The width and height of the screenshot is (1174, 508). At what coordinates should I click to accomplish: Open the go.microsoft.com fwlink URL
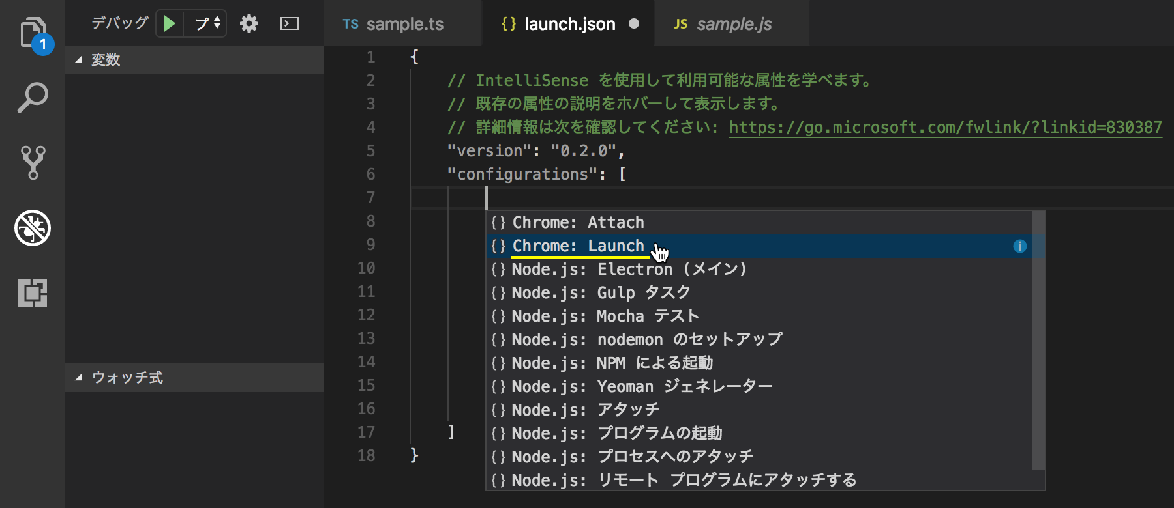pos(946,127)
